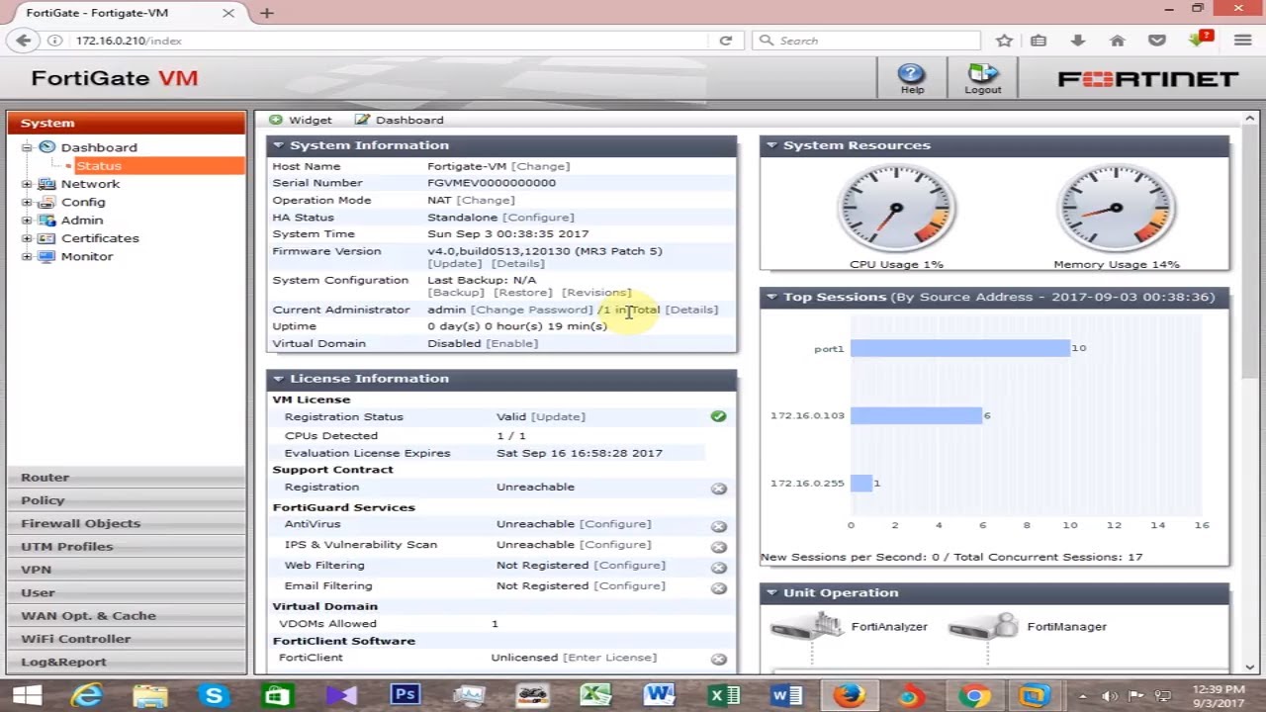Click the Firefox Search field
Screen dimensions: 1266x712
click(x=866, y=41)
